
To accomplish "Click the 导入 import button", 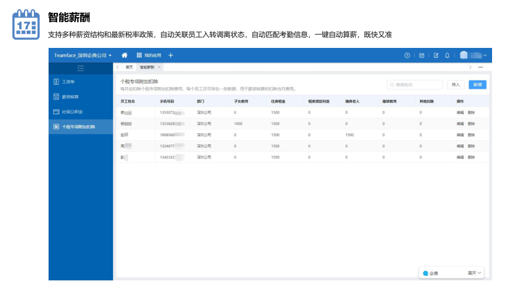I will [x=456, y=85].
